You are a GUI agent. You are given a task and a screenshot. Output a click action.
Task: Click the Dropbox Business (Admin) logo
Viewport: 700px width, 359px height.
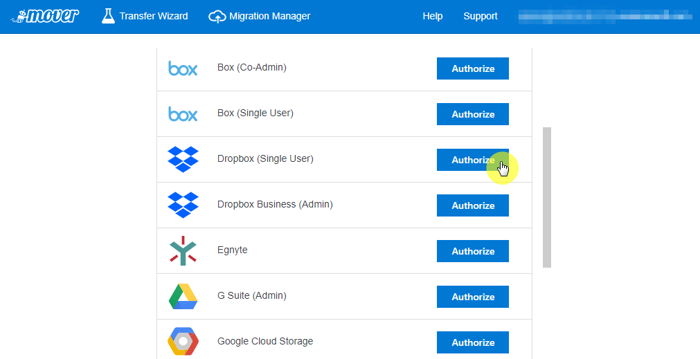coord(183,205)
